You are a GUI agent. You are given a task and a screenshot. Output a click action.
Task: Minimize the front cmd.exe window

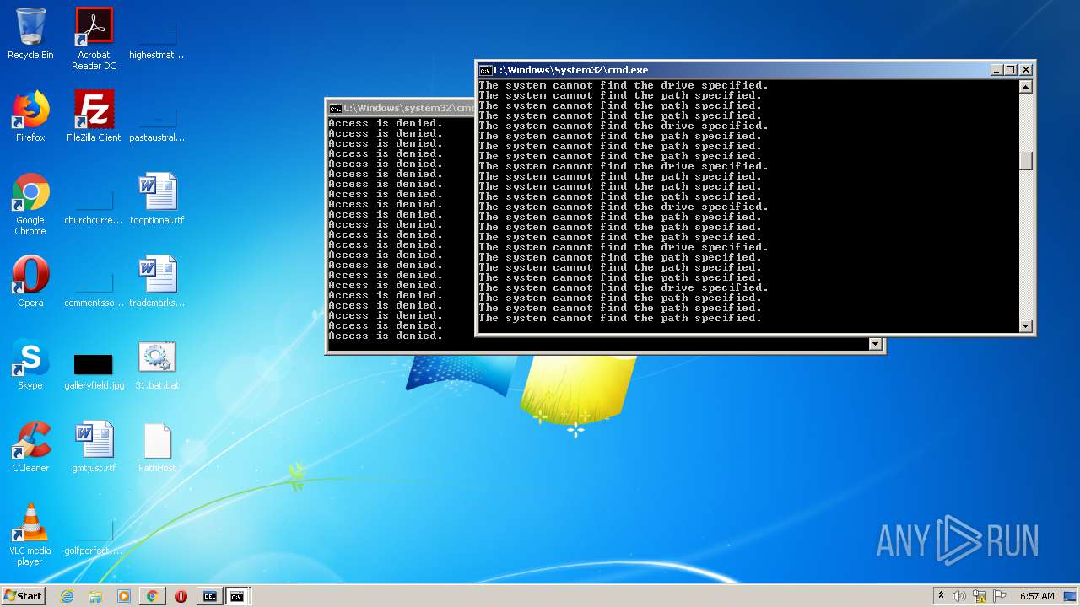[x=996, y=70]
